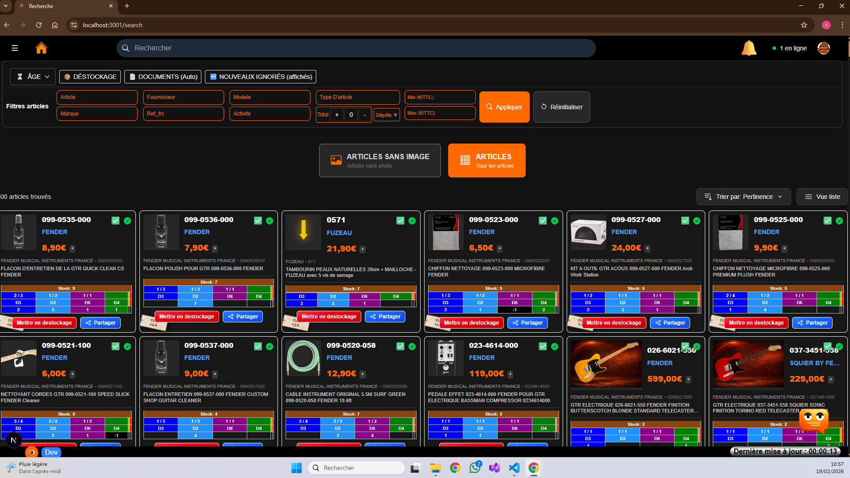The image size is (850, 478).
Task: Open the user avatar in header
Action: 823,48
